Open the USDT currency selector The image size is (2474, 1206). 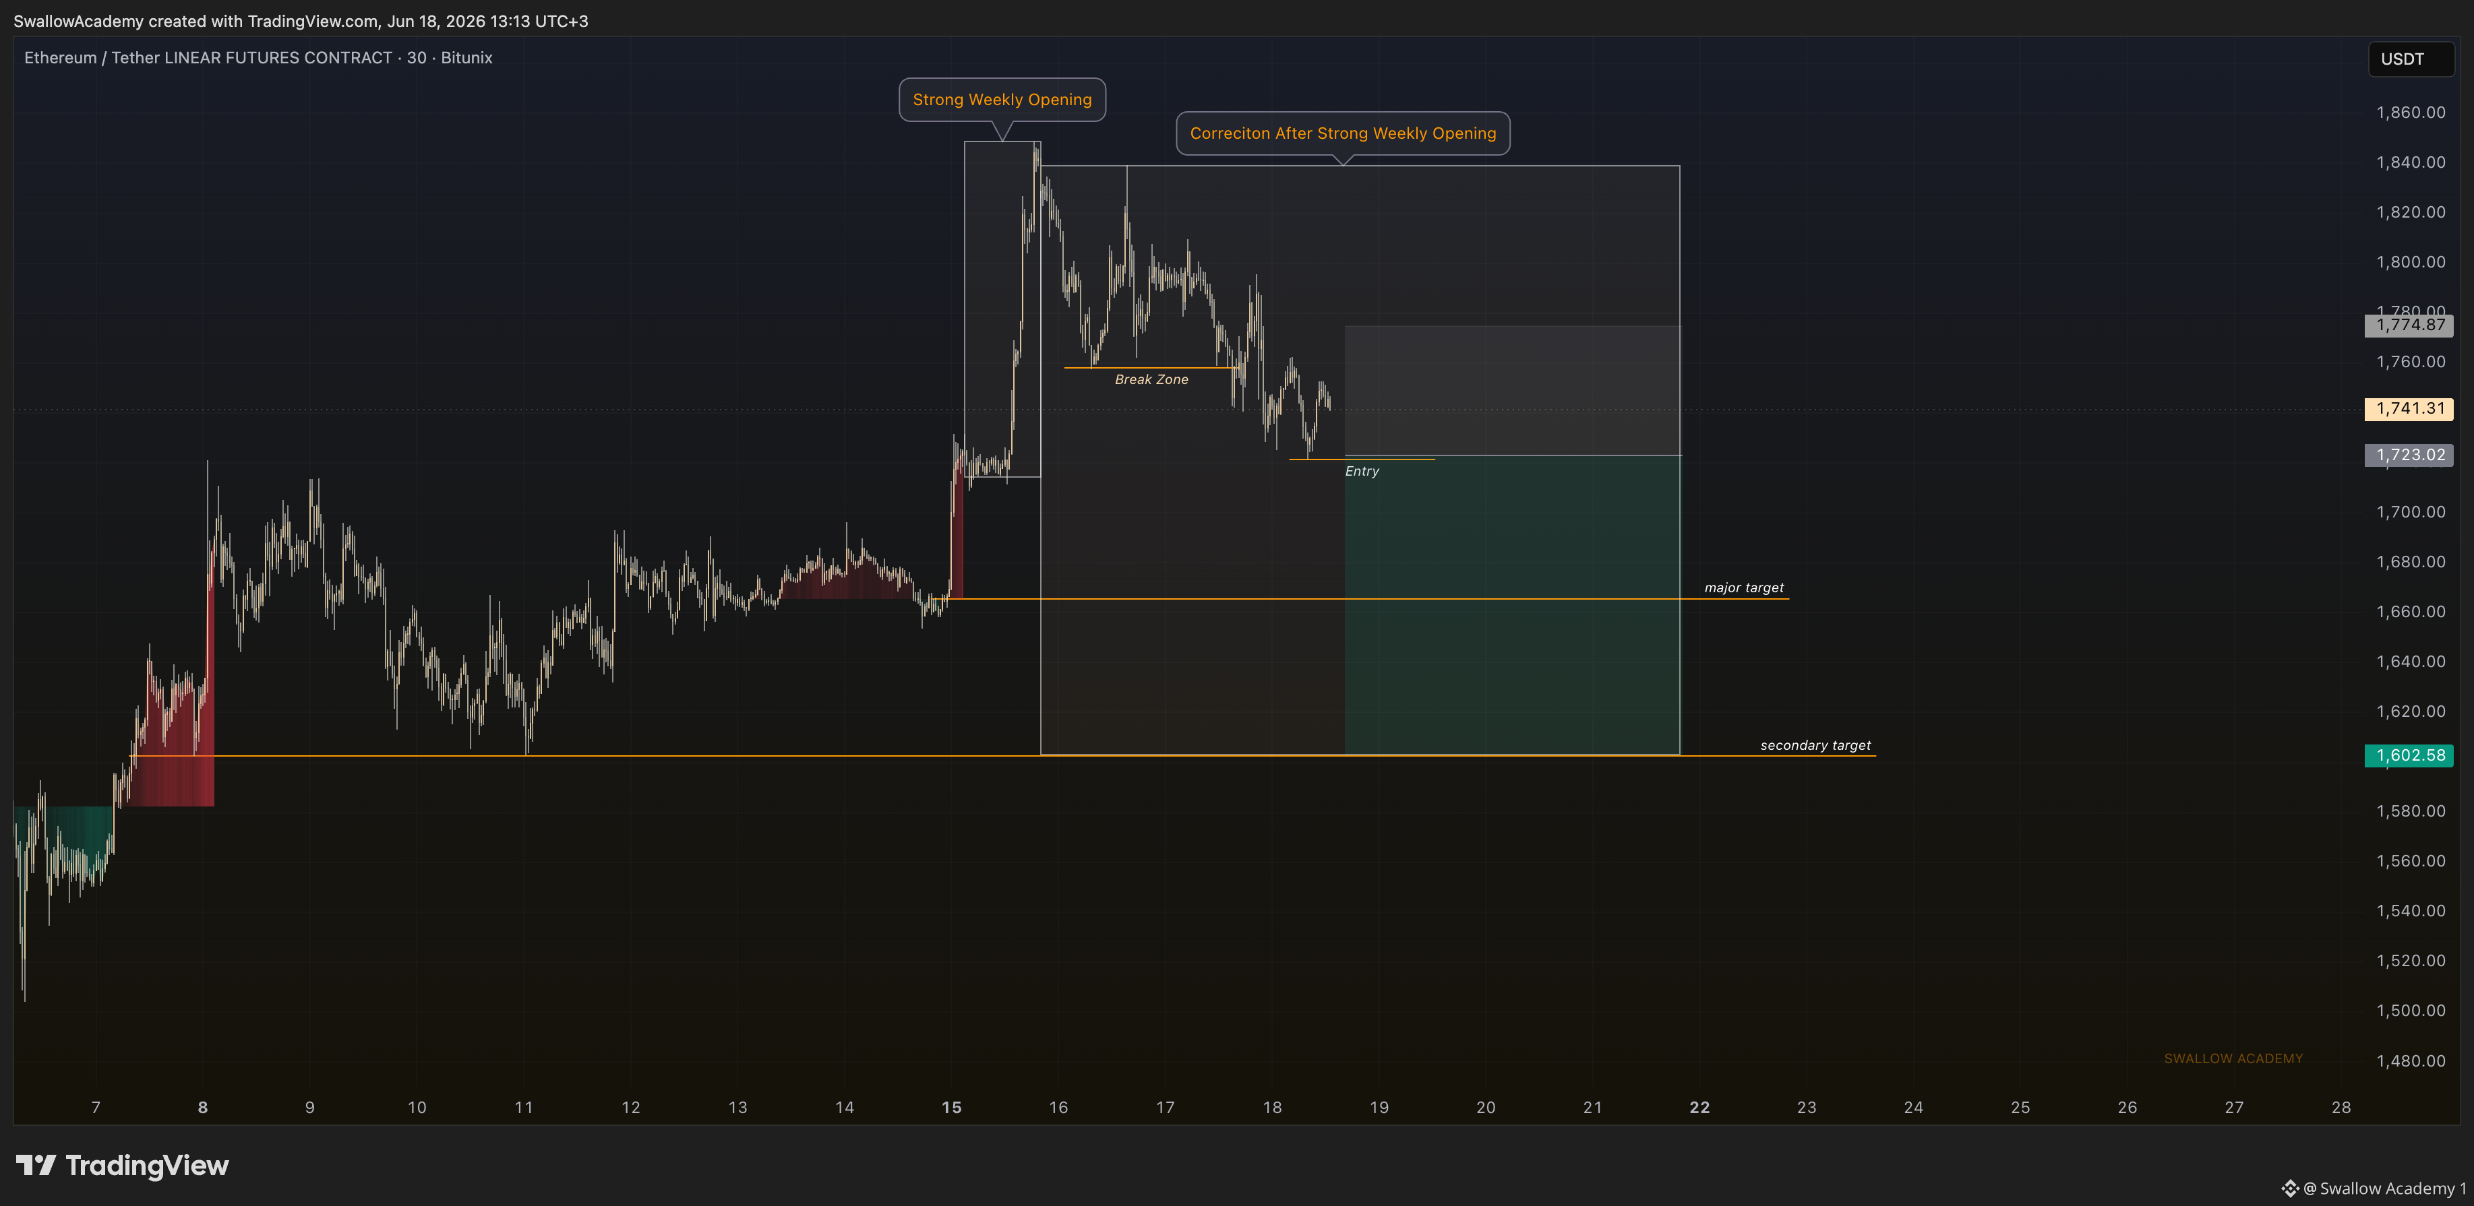[x=2410, y=59]
